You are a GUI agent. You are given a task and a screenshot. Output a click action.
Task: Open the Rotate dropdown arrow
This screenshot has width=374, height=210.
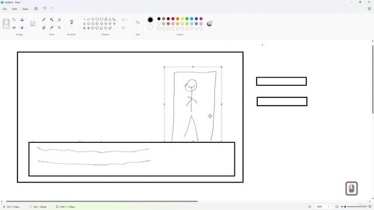coord(25,20)
